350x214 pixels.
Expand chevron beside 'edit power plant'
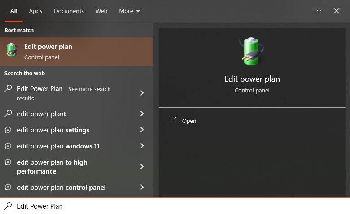coord(142,114)
